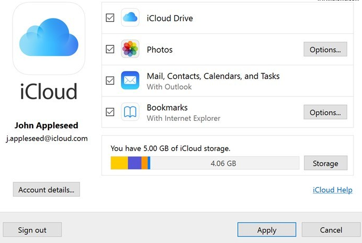Image resolution: width=362 pixels, height=243 pixels.
Task: Click the With Outlook subtitle
Action: click(169, 86)
